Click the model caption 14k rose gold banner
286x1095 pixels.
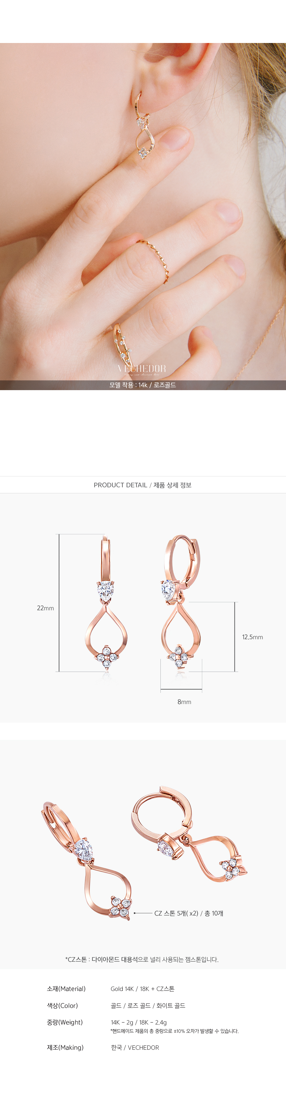[143, 385]
